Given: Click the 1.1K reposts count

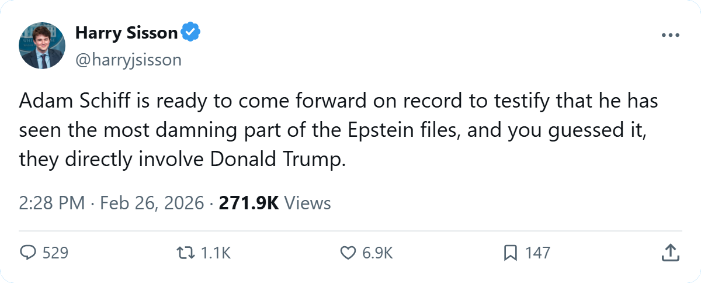Looking at the screenshot, I should [x=216, y=253].
